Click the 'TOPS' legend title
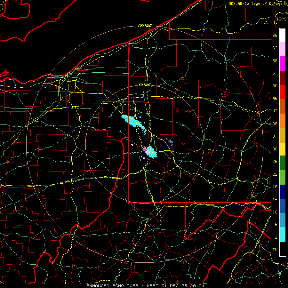The height and width of the screenshot is (288, 288). [281, 19]
